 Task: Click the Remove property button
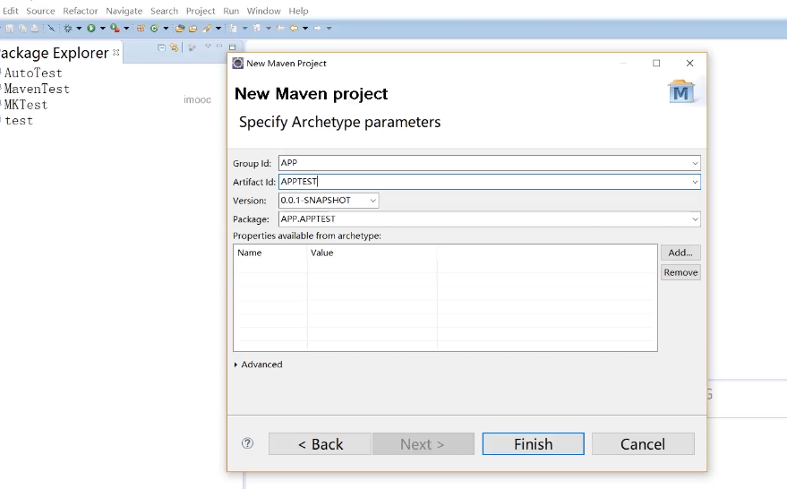(680, 272)
